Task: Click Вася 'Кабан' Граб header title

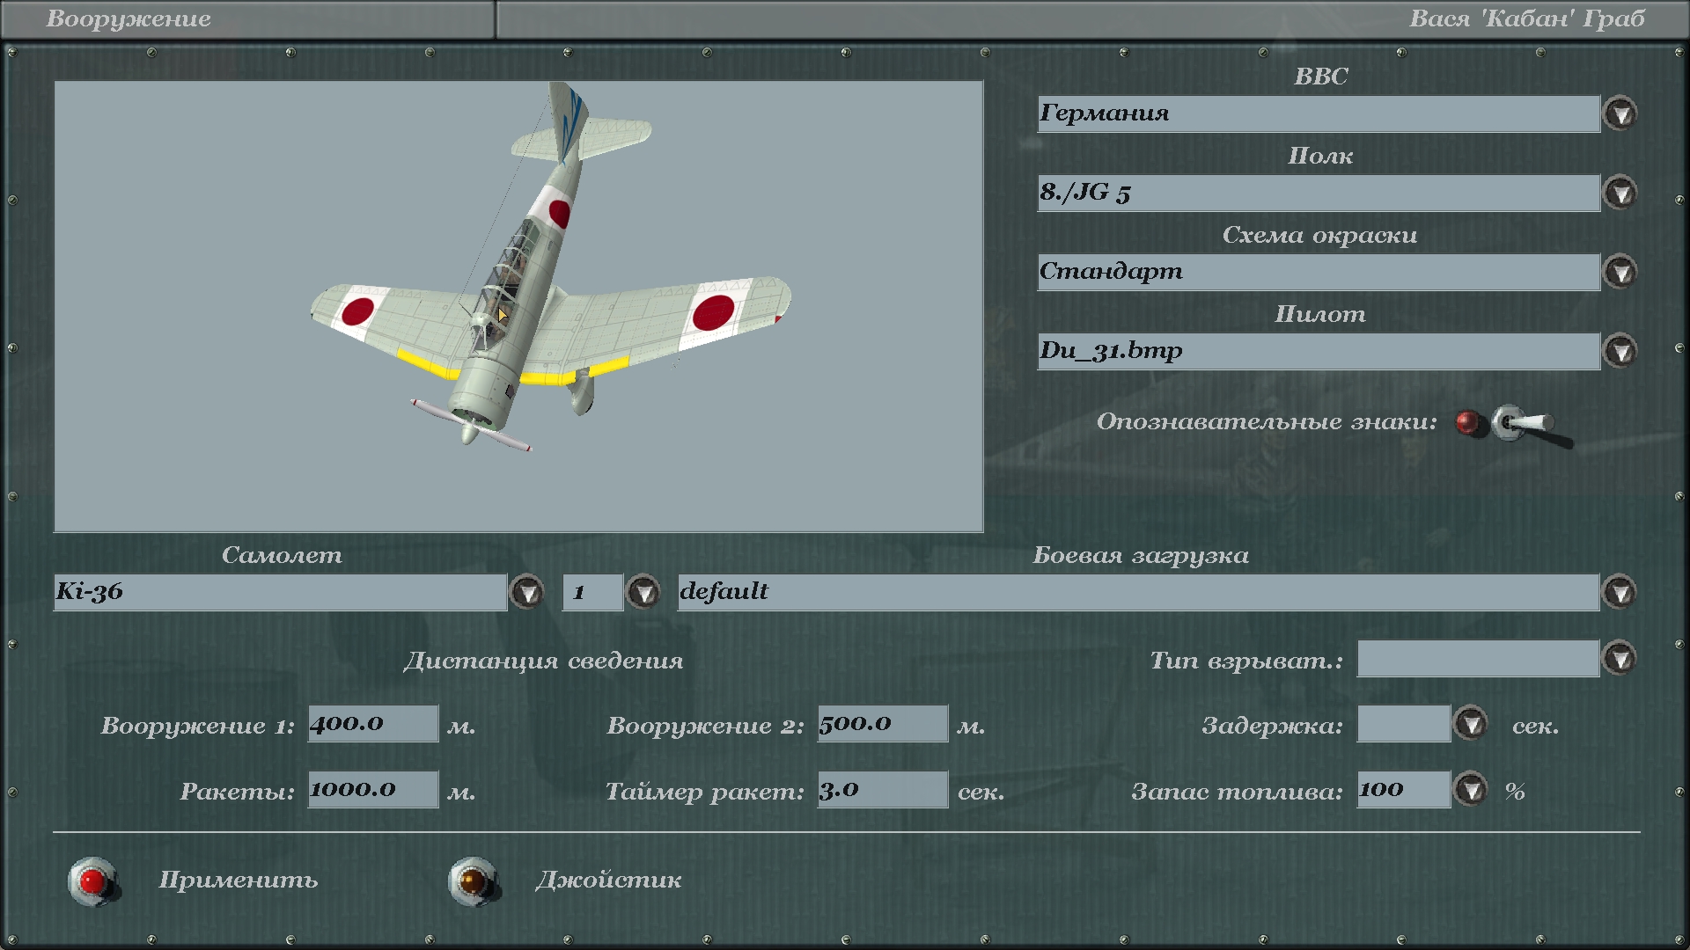Action: point(1526,19)
